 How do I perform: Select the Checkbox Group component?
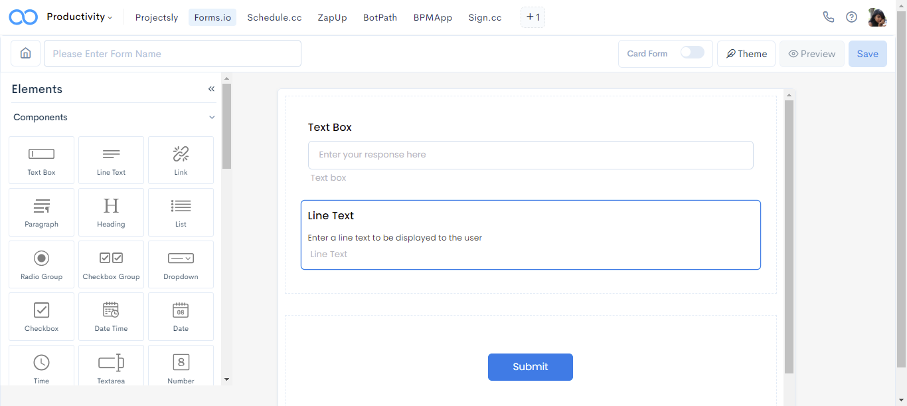pyautogui.click(x=111, y=264)
